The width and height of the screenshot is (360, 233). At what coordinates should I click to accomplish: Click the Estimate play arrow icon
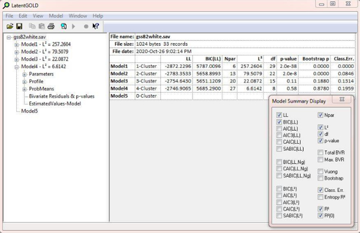pyautogui.click(x=73, y=26)
